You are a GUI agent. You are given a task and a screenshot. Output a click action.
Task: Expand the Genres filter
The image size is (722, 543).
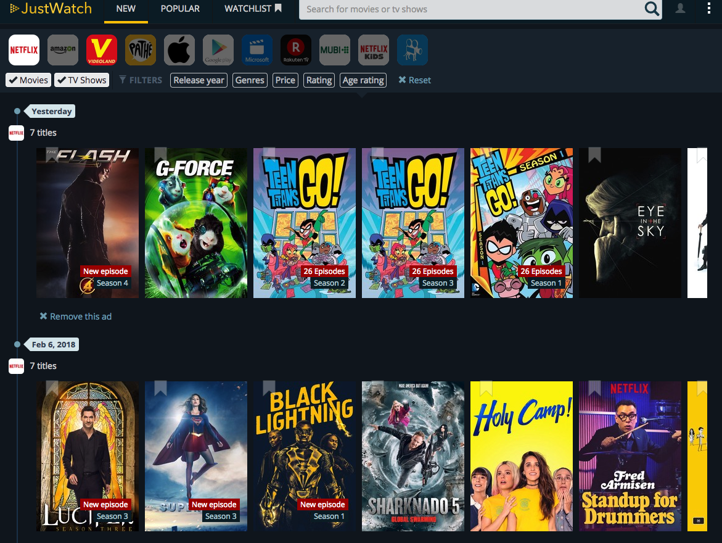click(250, 80)
